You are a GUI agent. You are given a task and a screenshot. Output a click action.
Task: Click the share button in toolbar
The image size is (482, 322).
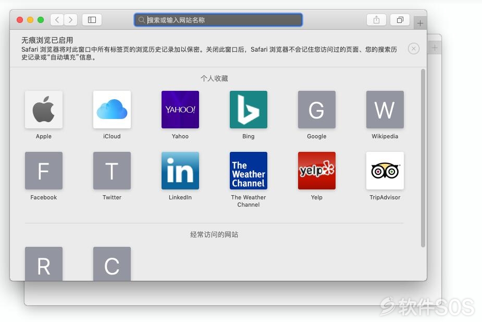click(376, 20)
